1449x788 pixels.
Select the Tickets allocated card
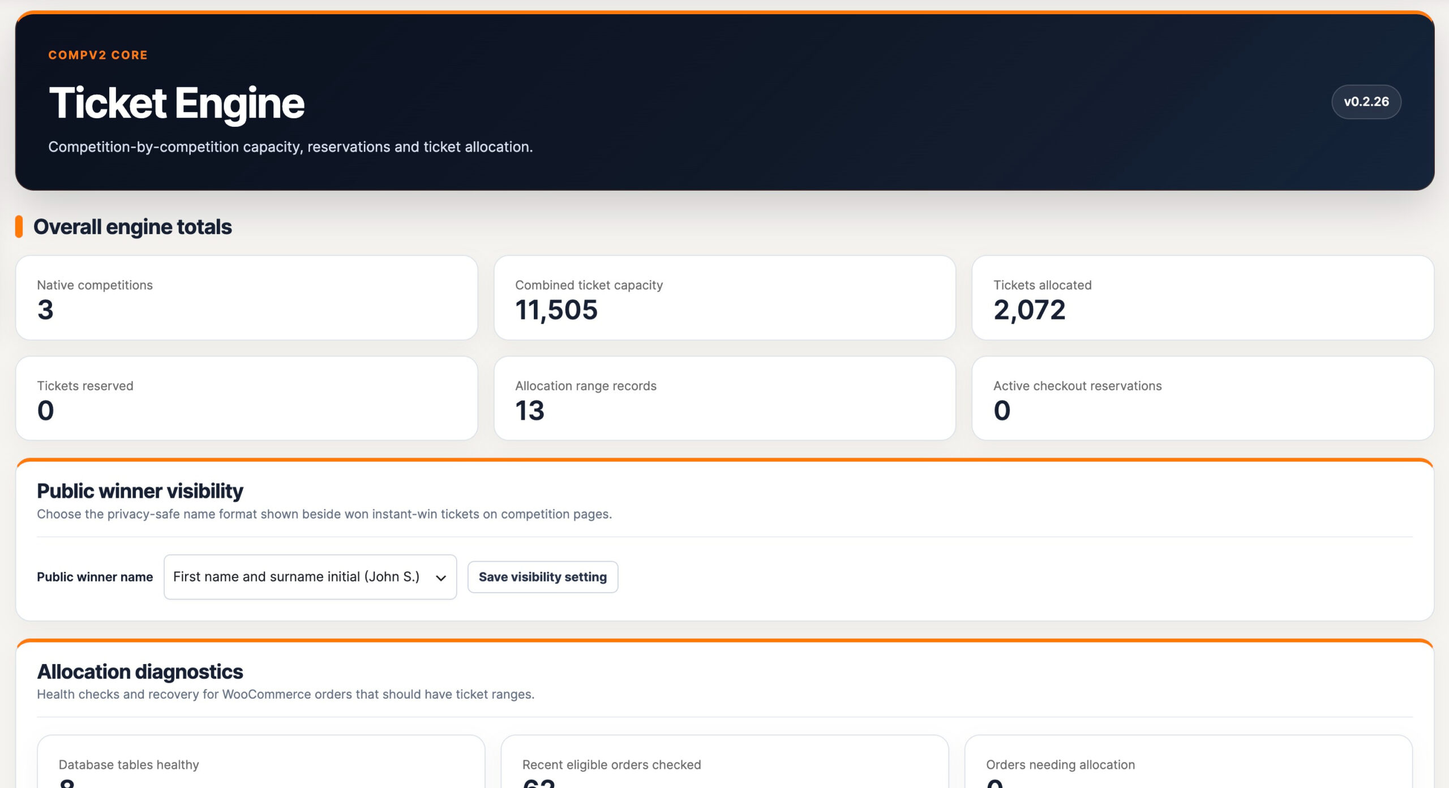coord(1203,298)
